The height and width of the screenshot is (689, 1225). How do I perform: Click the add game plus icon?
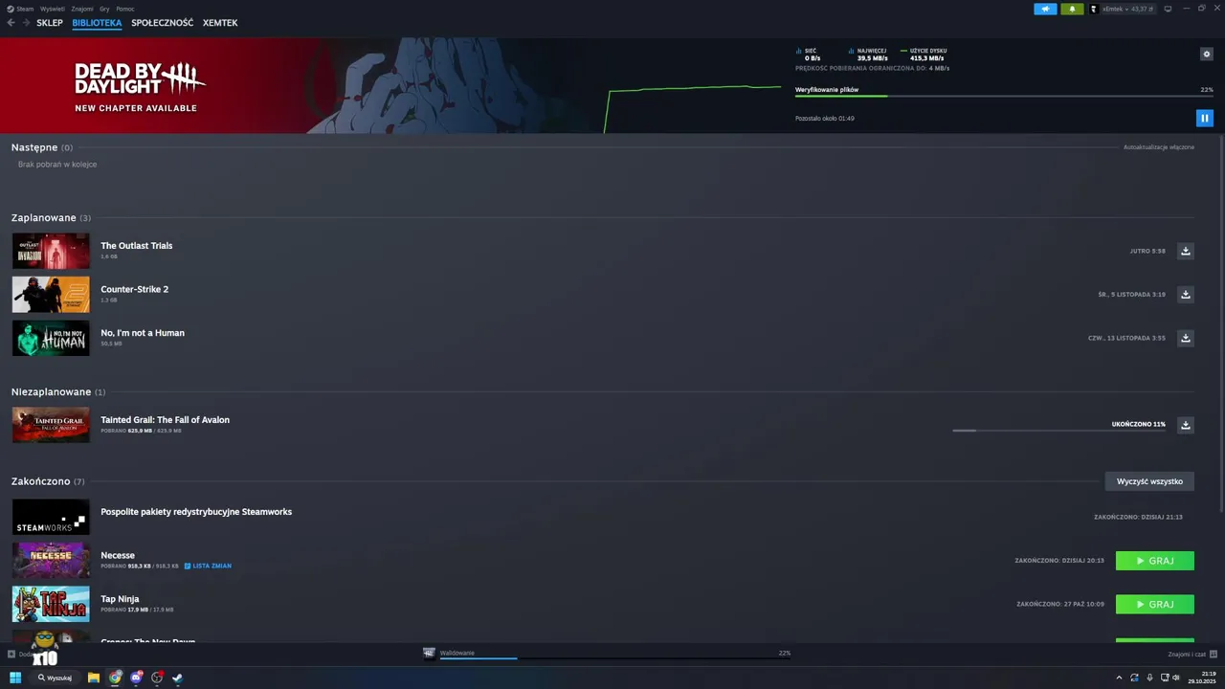11,654
